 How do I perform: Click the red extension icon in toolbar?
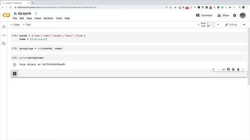187,7
